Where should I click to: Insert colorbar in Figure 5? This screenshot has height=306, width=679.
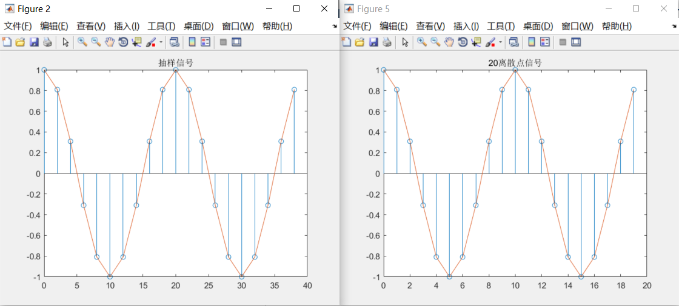coord(531,42)
